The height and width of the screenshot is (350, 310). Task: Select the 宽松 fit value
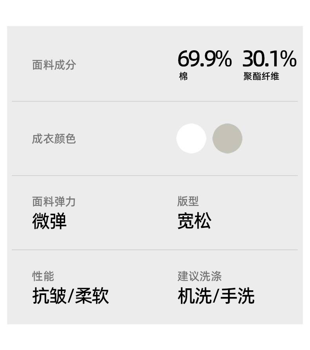(194, 221)
